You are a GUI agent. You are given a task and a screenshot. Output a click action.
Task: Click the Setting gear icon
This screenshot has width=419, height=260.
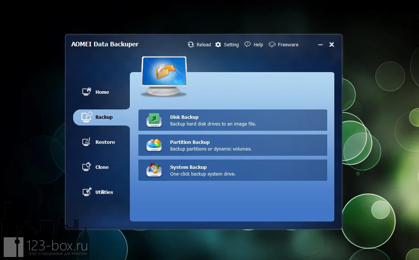218,44
